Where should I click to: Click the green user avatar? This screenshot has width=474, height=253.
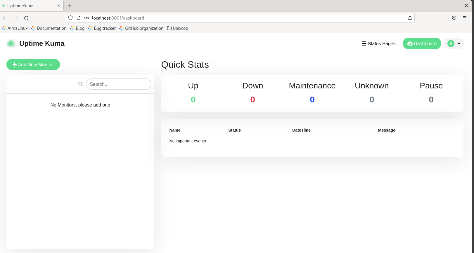point(451,43)
